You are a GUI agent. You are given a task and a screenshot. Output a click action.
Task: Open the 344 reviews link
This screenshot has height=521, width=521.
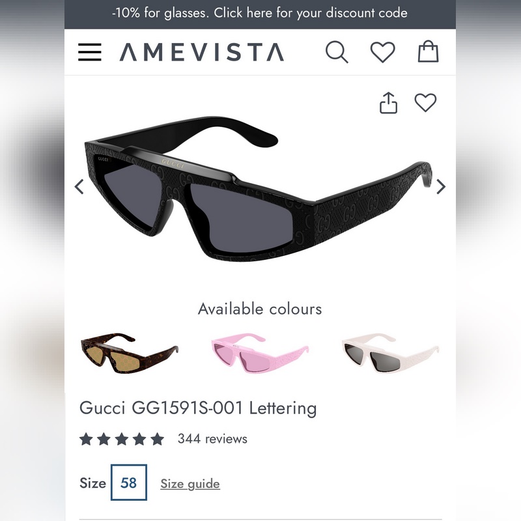pyautogui.click(x=213, y=439)
